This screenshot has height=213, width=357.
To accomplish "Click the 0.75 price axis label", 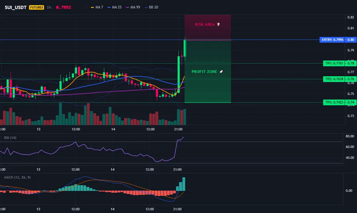I will click(x=351, y=94).
